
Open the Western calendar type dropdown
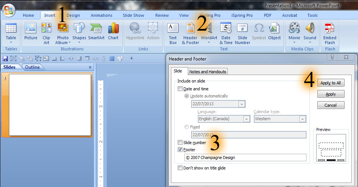point(302,119)
